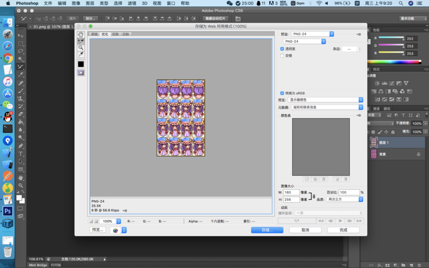This screenshot has width=429, height=268.
Task: Open the 滤镜 menu
Action: [x=132, y=3]
